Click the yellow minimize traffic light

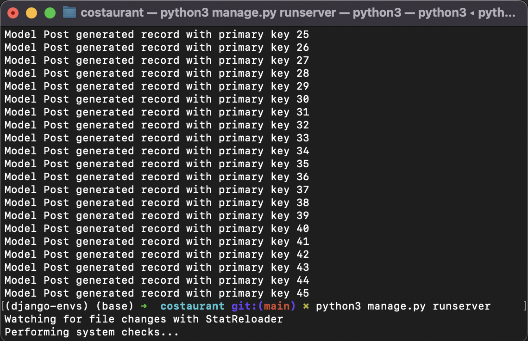(x=31, y=12)
